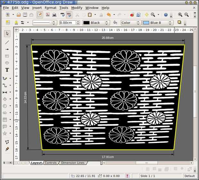Click the Undo arrow icon
Viewport: 199px width, 180px height.
tap(109, 15)
